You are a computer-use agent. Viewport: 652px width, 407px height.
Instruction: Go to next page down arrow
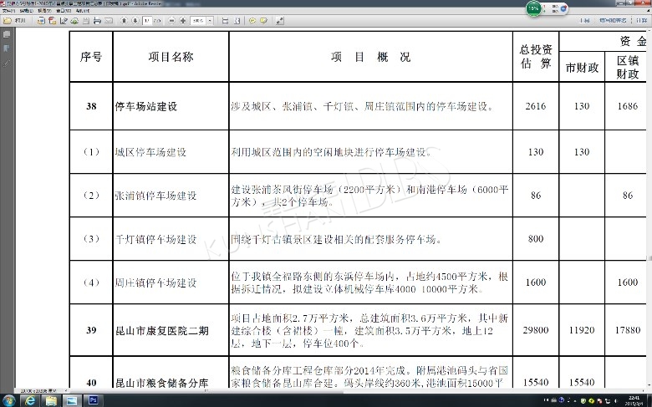[x=135, y=20]
